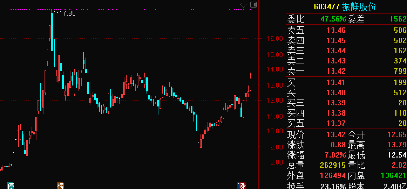Image resolution: width=407 pixels, height=189 pixels.
Task: Click the 16.00 price axis label
Action: [274, 38]
